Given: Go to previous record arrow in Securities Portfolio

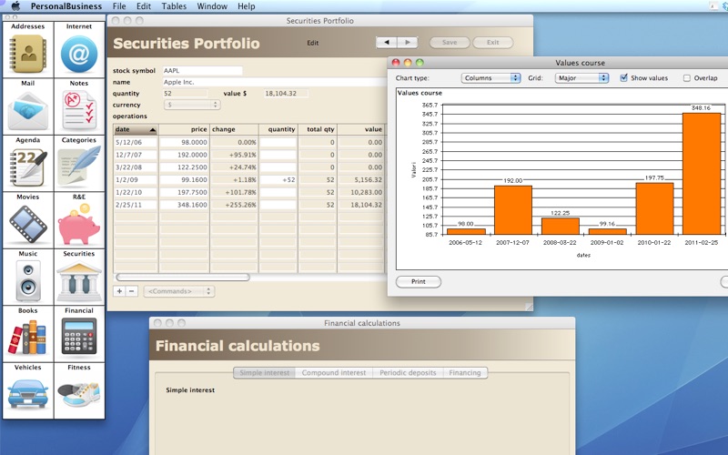Looking at the screenshot, I should pos(386,42).
